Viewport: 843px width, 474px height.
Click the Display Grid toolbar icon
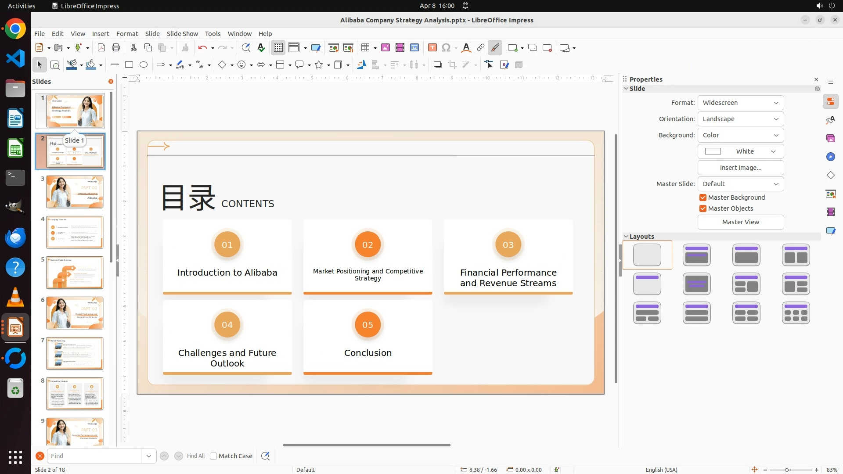click(278, 48)
